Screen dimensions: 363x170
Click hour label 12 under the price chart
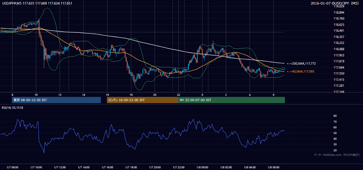pos(60,95)
